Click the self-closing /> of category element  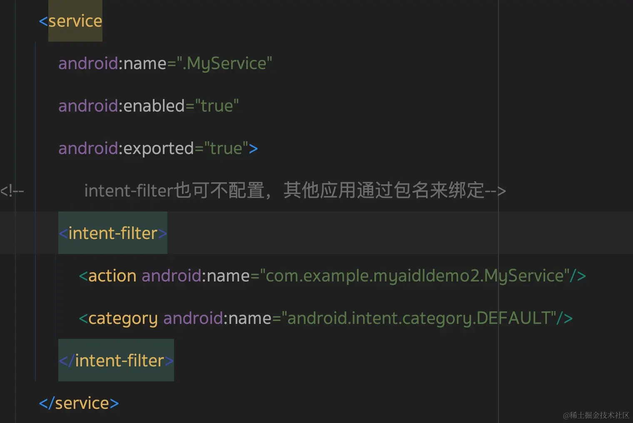[565, 318]
